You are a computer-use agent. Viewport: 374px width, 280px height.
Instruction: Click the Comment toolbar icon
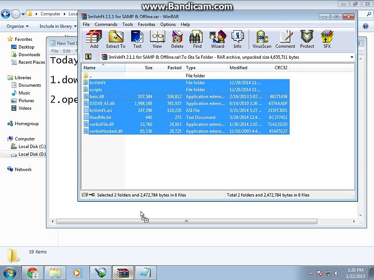(285, 40)
